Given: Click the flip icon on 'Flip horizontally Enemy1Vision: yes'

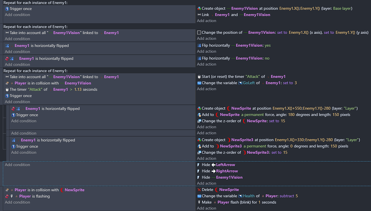Looking at the screenshot, I should (199, 45).
